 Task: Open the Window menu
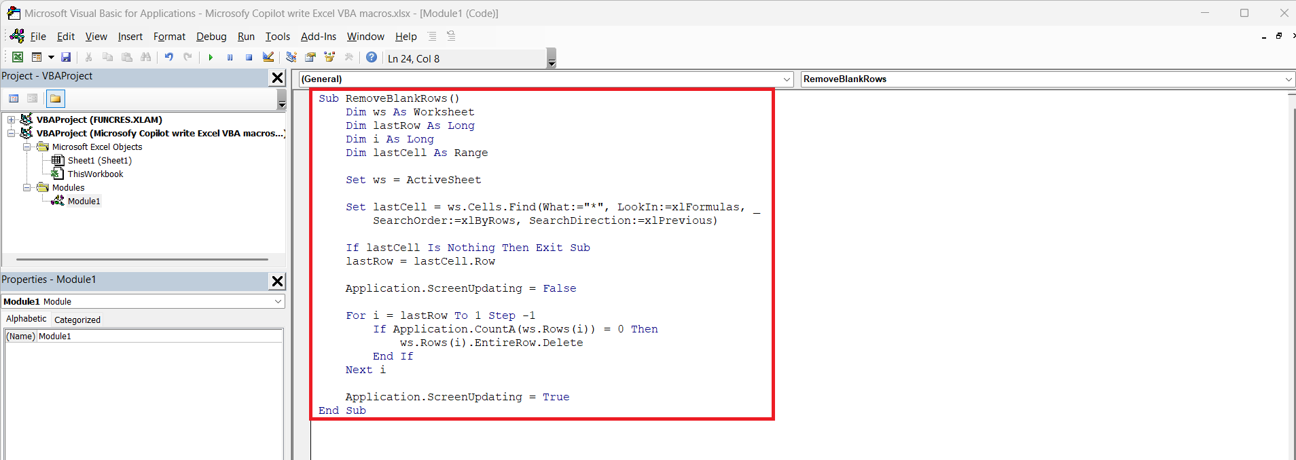(365, 37)
